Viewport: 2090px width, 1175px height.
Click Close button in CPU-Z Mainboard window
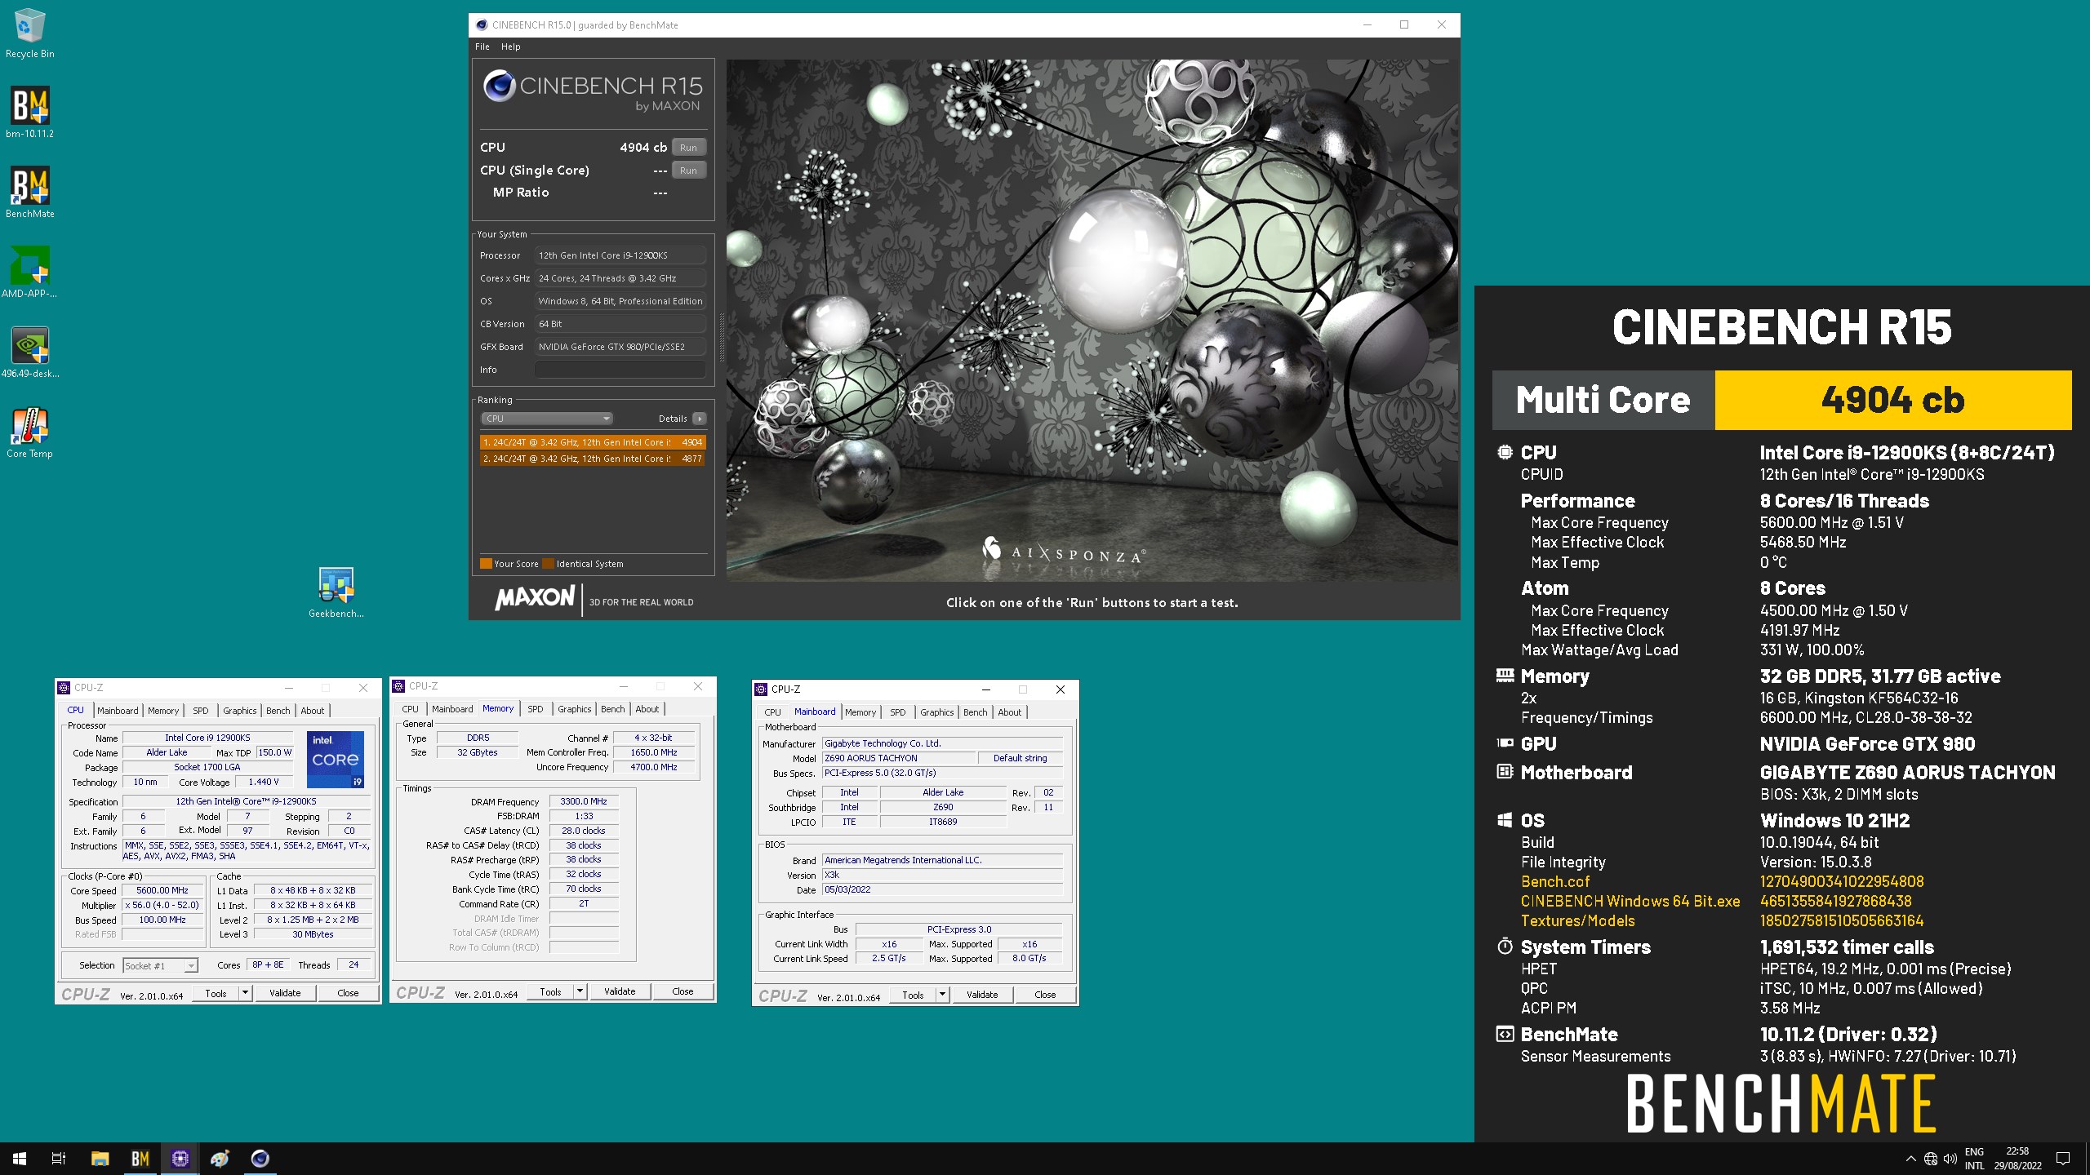[x=1045, y=995]
